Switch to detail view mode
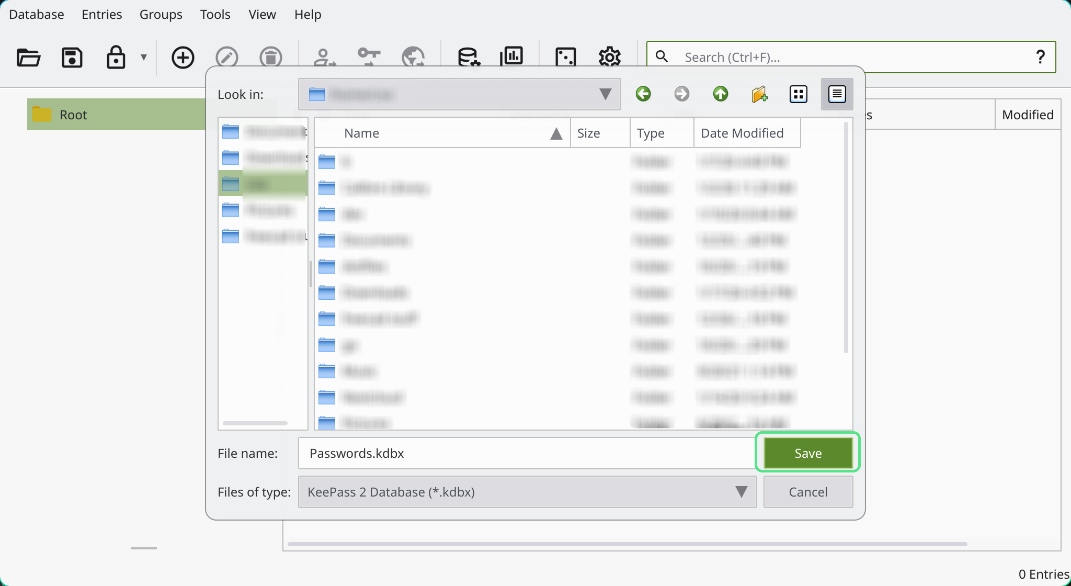Screen dimensions: 1071x586 [x=837, y=94]
